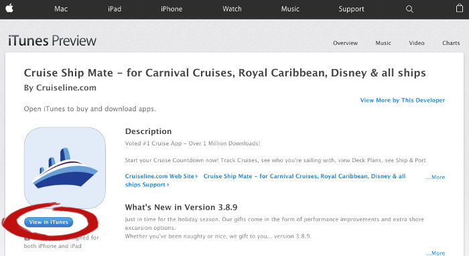Image resolution: width=469 pixels, height=256 pixels.
Task: Click the Apple logo icon
Action: point(9,8)
